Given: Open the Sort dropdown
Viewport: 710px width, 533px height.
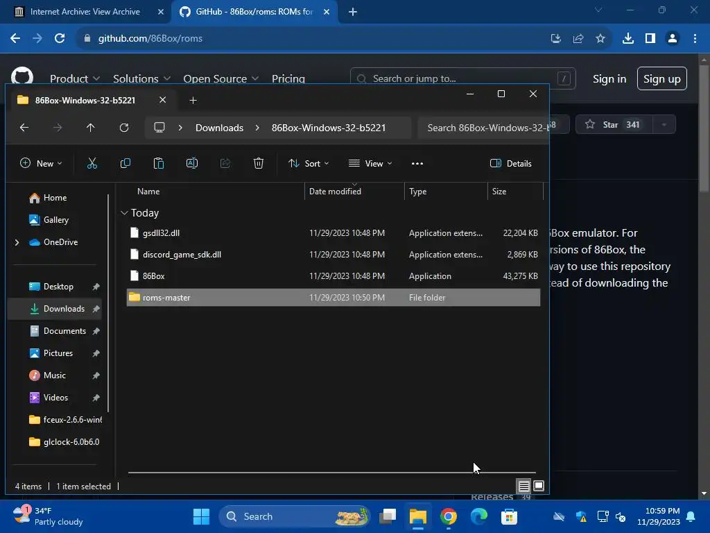Looking at the screenshot, I should click(309, 164).
